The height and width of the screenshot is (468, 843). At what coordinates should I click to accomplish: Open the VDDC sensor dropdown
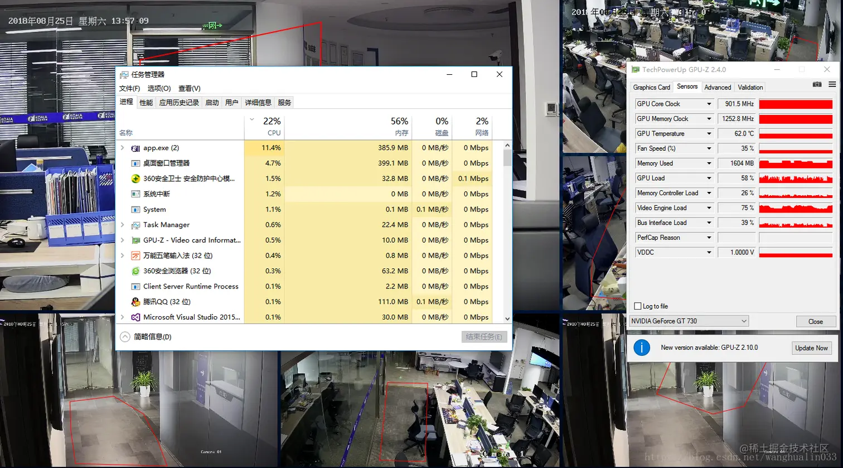tap(709, 253)
